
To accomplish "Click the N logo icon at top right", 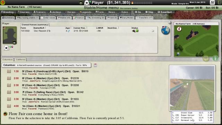I will (212, 2).
